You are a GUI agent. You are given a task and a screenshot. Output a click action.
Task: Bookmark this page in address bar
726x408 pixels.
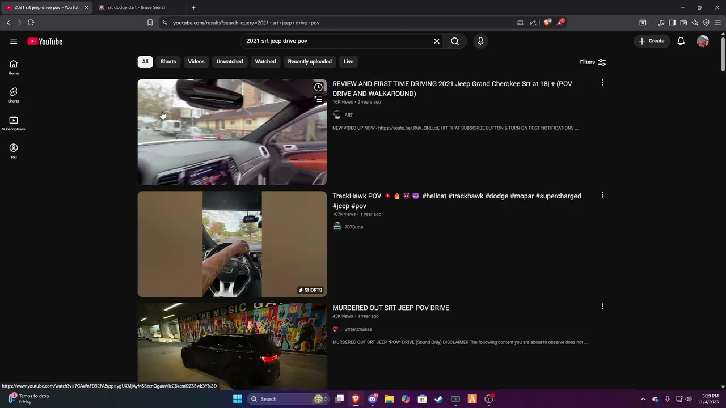tap(150, 23)
